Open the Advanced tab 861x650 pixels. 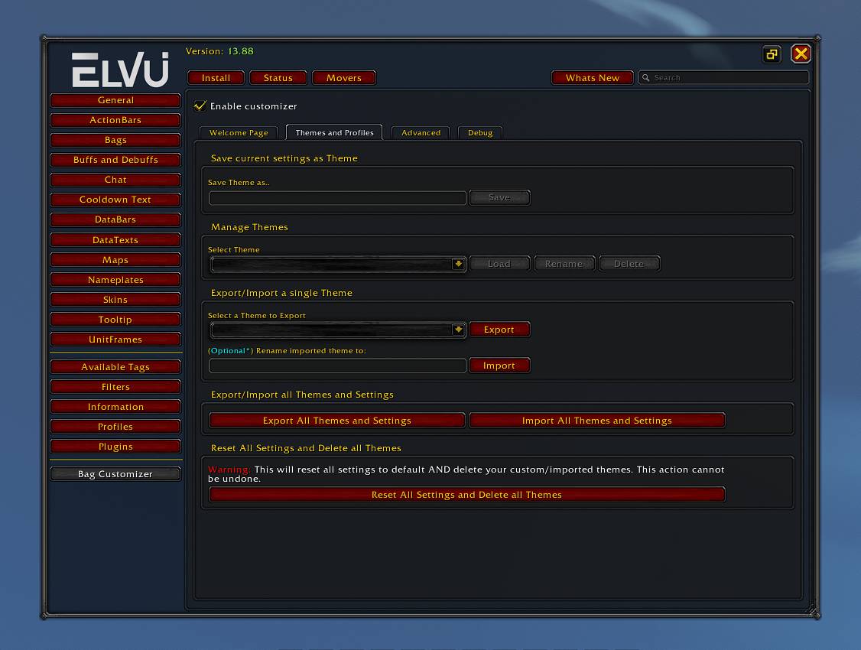pos(421,133)
